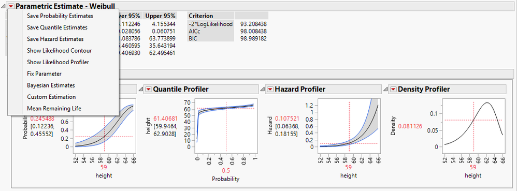Select Custom Estimation menu entry
Screen dimensions: 517x191
pyautogui.click(x=51, y=97)
